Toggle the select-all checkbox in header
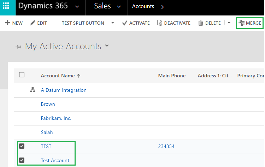This screenshot has width=265, height=167. [22, 75]
